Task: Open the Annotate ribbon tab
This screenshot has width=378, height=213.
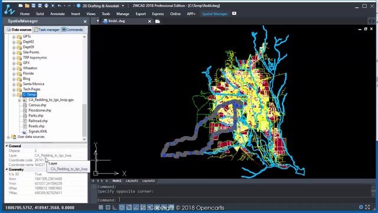Action: coord(57,14)
